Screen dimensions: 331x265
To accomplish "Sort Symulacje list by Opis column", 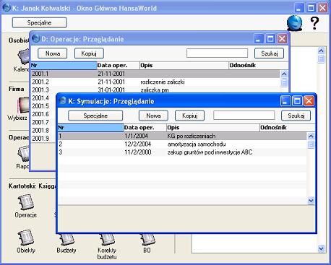I will pos(213,128).
